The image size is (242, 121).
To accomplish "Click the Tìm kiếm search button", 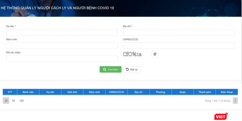I will pyautogui.click(x=111, y=69).
